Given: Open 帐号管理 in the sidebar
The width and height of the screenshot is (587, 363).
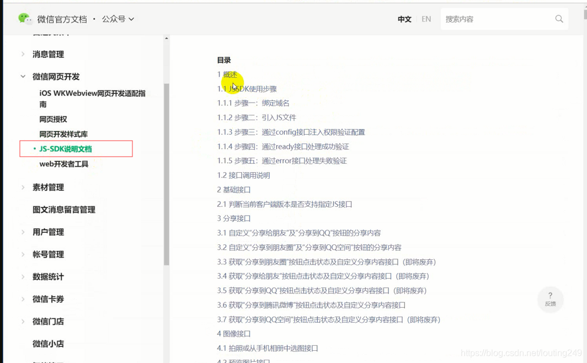Looking at the screenshot, I should pos(49,254).
